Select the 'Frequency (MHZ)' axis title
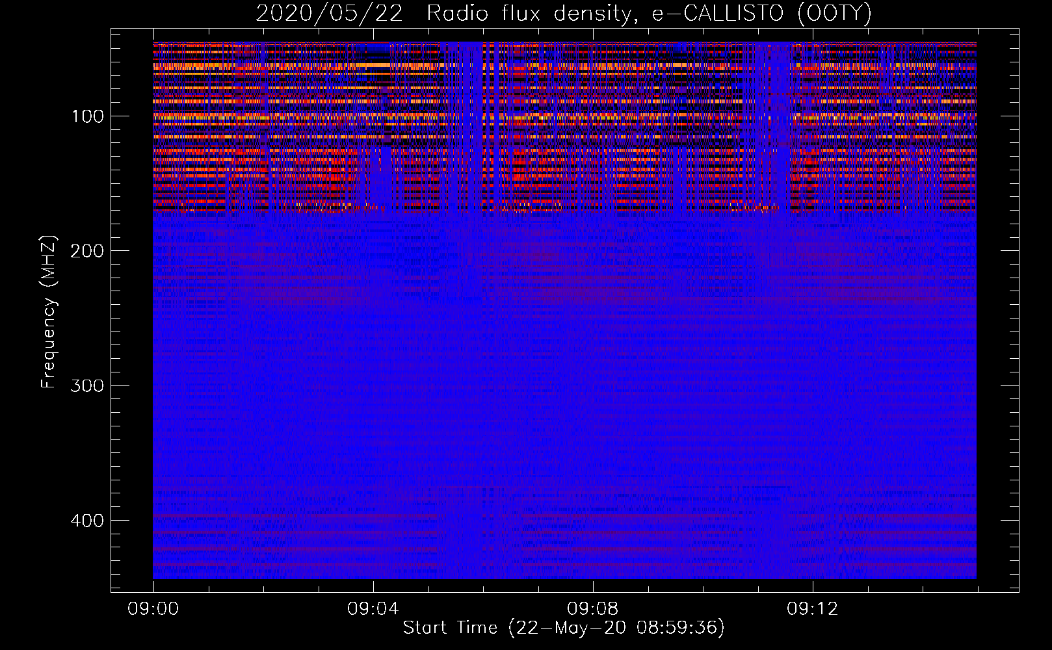This screenshot has height=650, width=1052. point(49,311)
